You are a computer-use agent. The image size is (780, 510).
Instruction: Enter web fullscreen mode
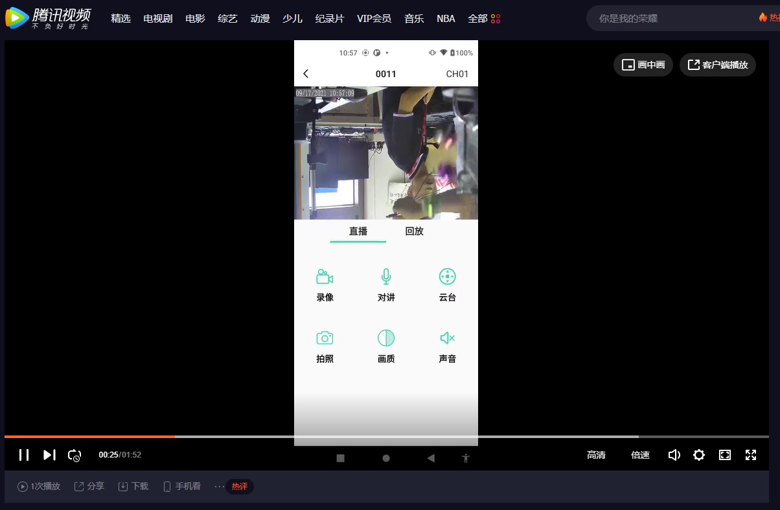click(725, 455)
